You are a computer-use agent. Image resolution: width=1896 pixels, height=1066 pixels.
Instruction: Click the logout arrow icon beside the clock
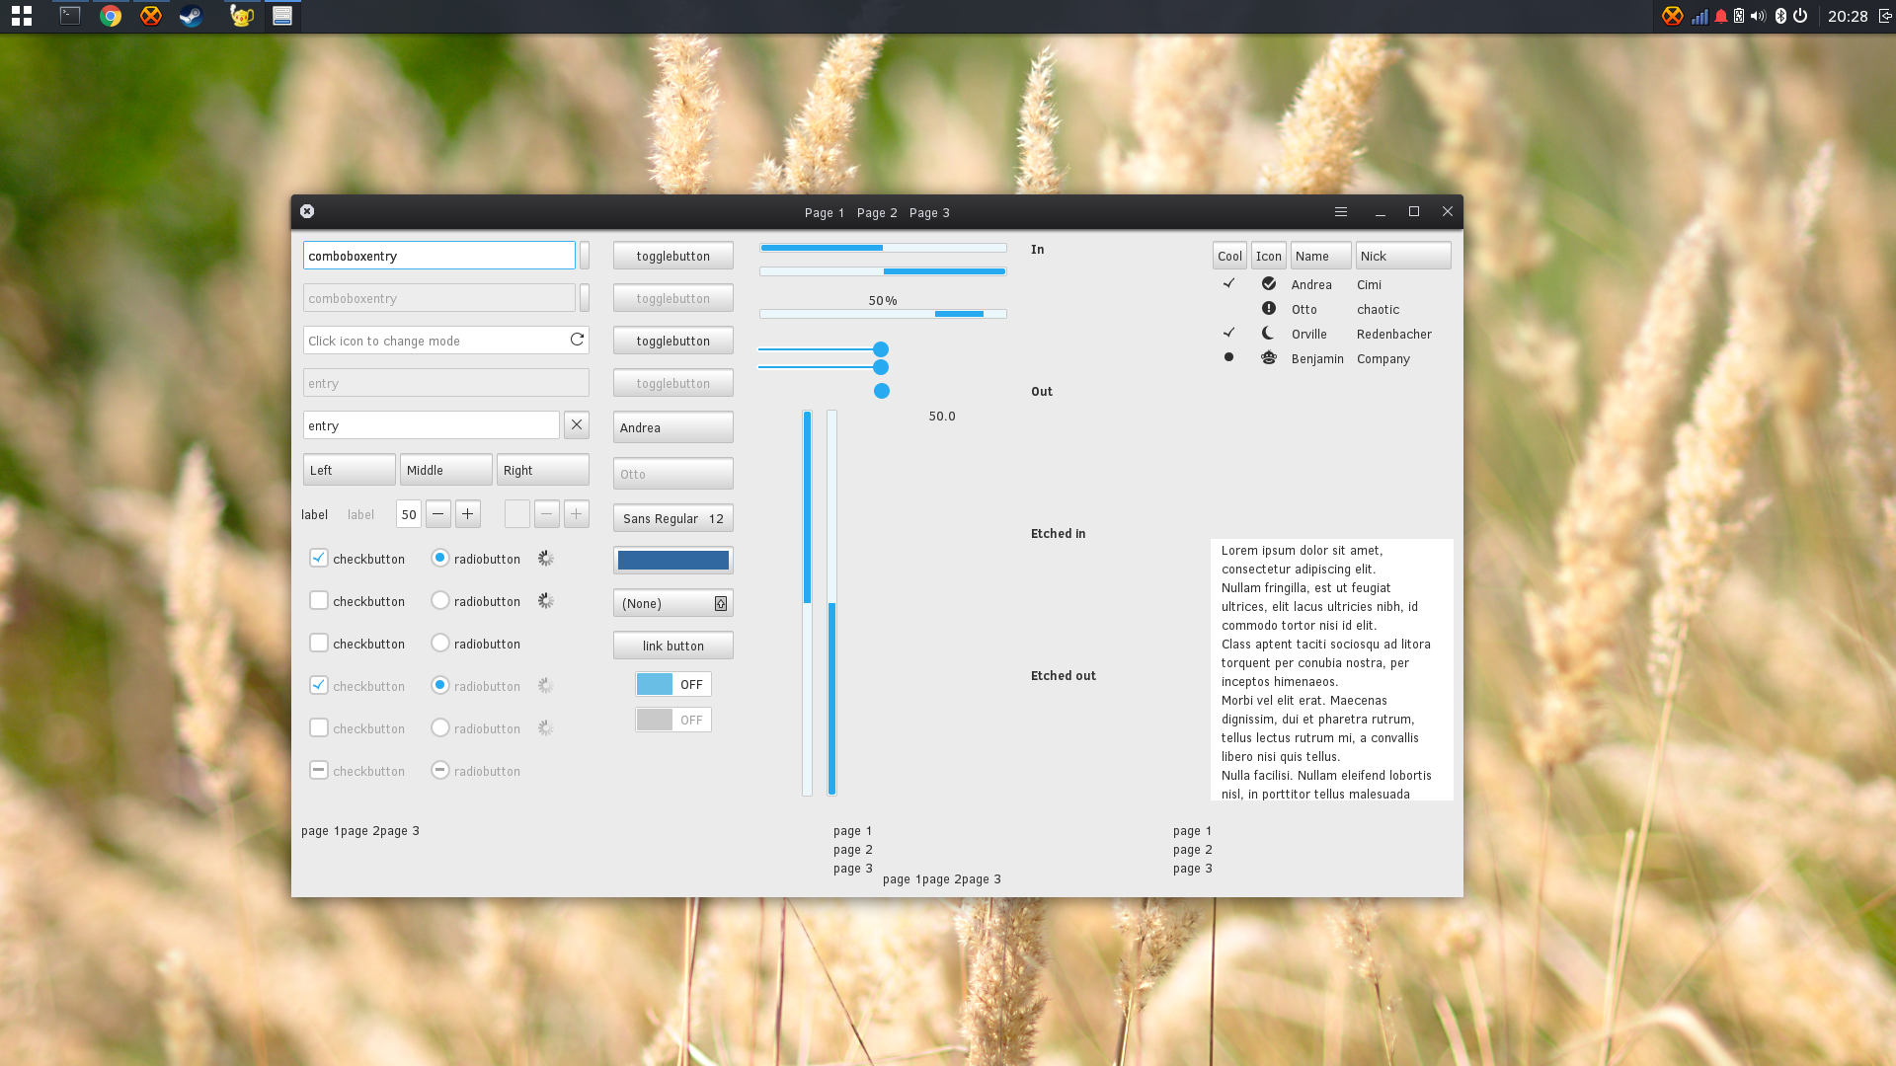click(x=1885, y=16)
